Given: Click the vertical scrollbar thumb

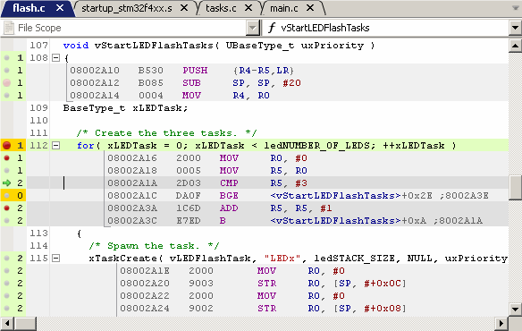Looking at the screenshot, I should tap(515, 188).
